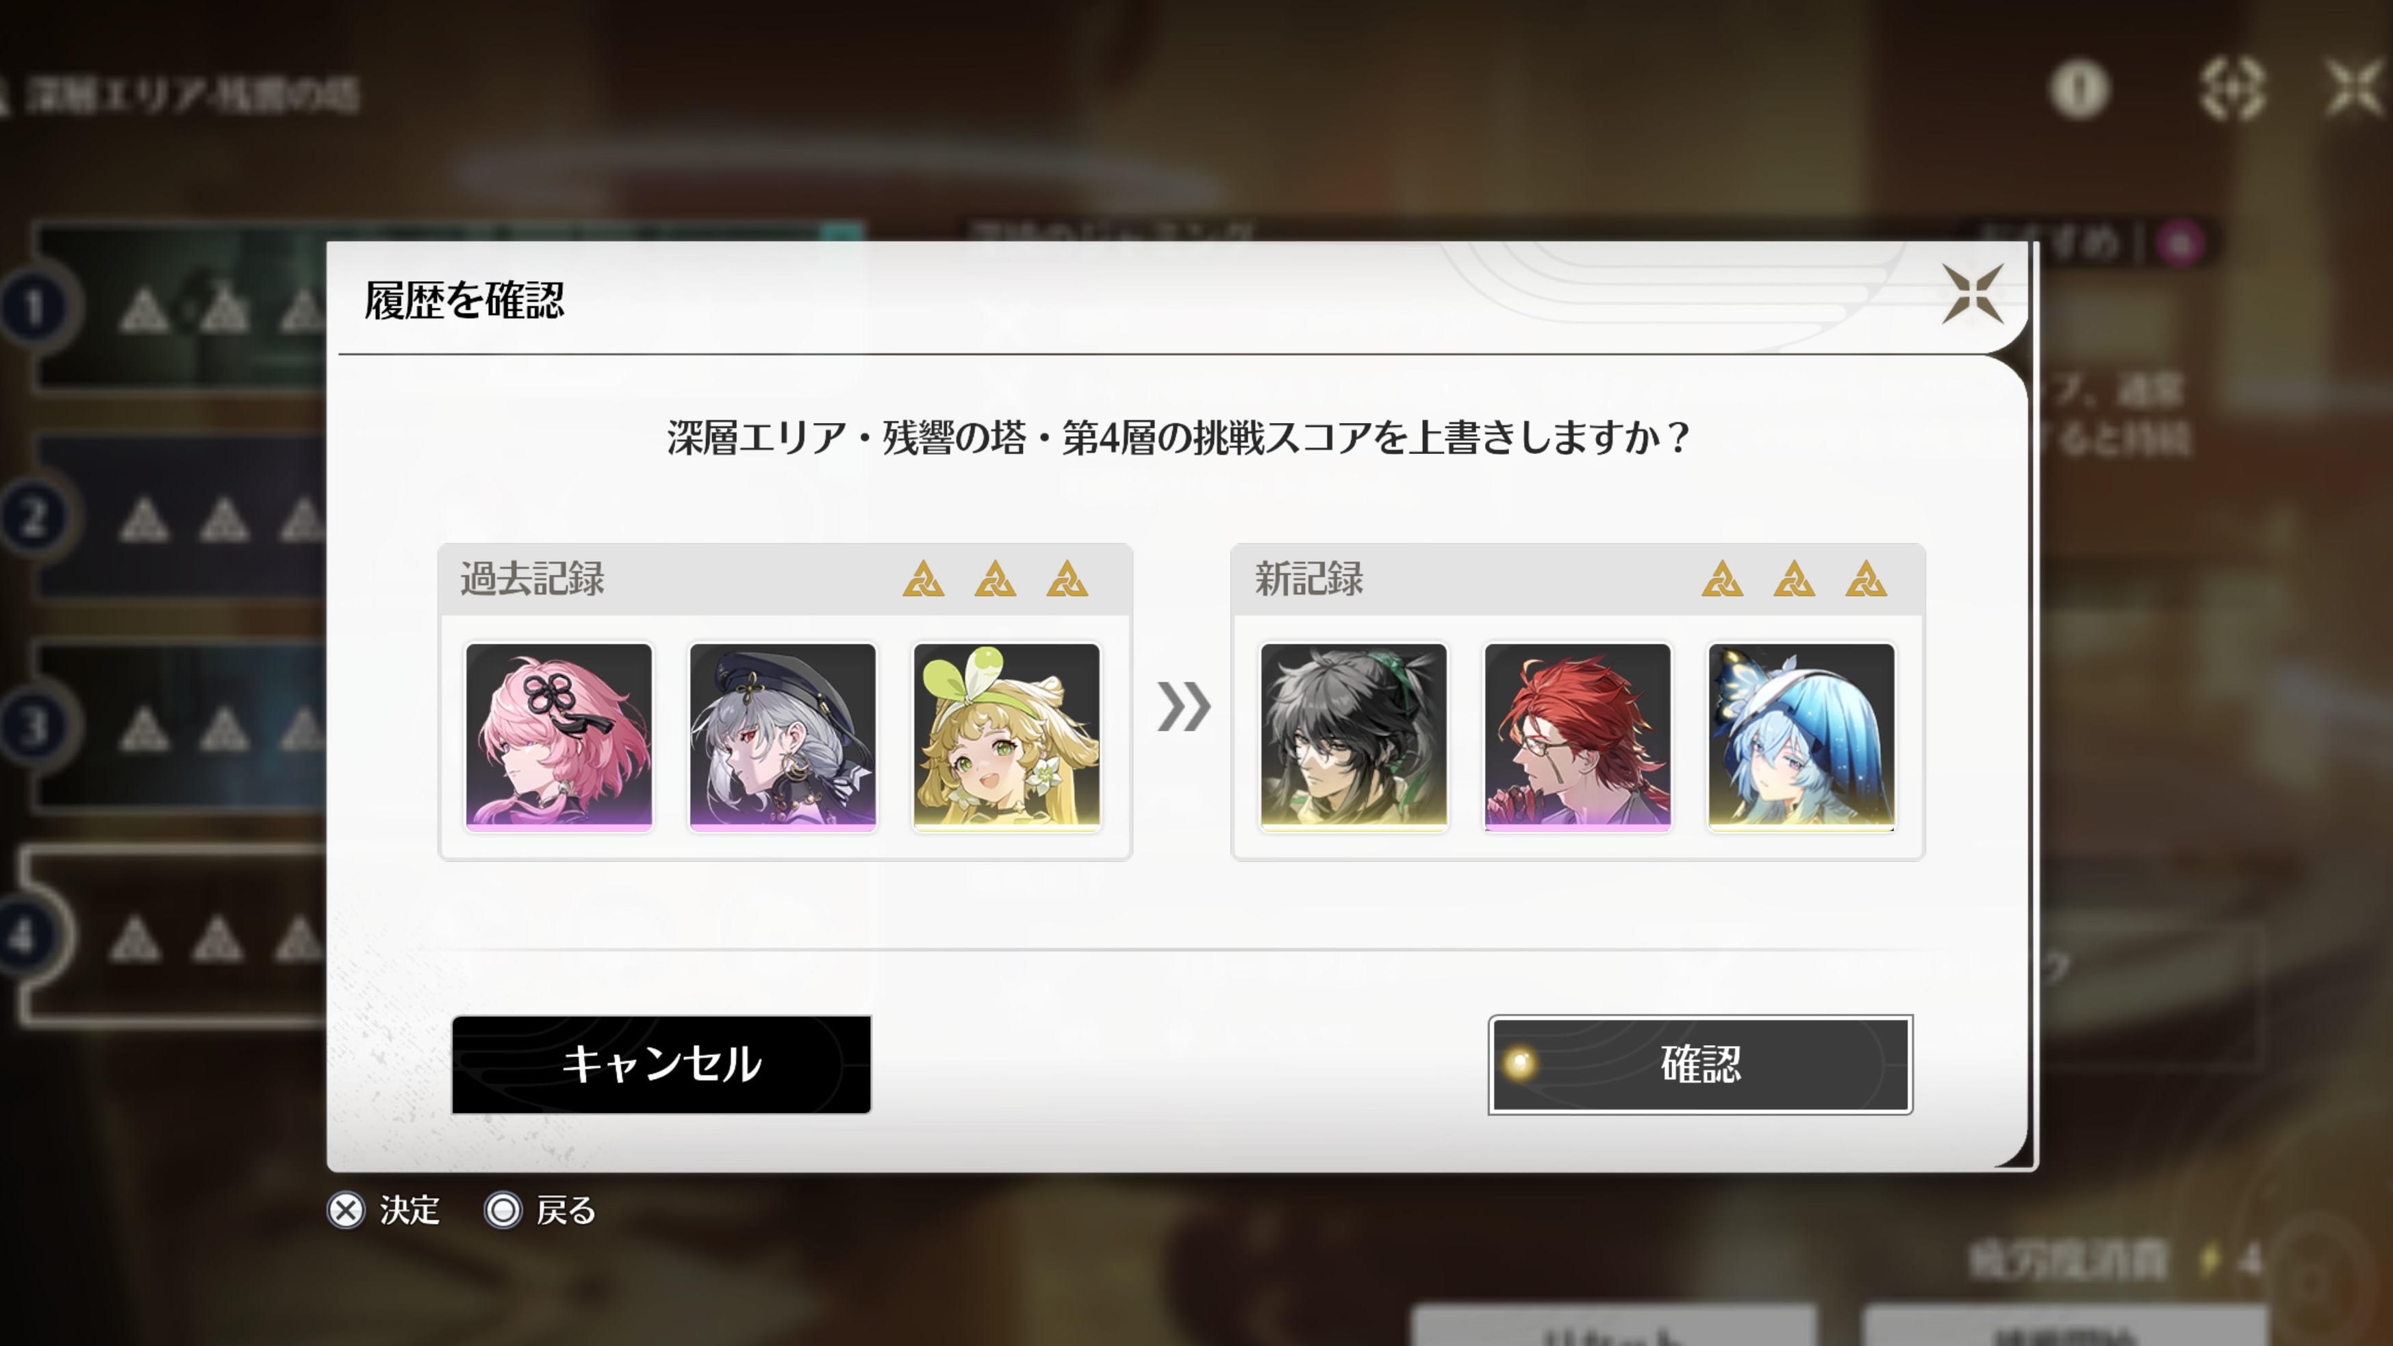Click the キャンセル cancel button
The image size is (2393, 1346).
point(661,1064)
